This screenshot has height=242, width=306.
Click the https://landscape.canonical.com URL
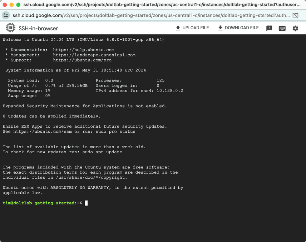(x=94, y=55)
